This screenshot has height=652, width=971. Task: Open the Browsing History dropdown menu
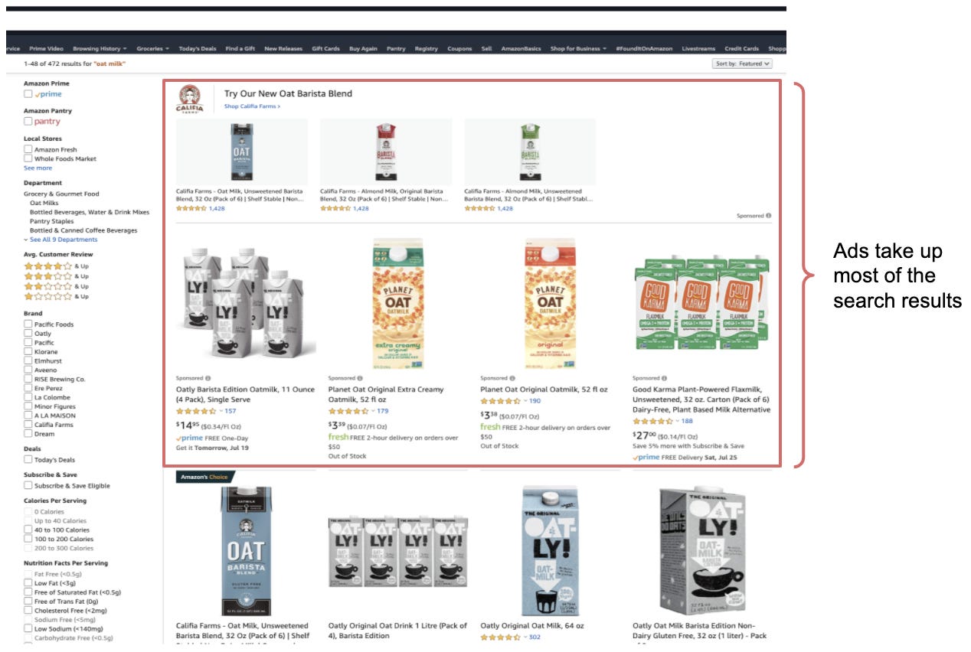click(100, 48)
